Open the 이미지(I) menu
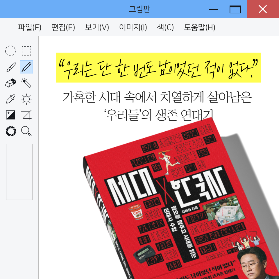The width and height of the screenshot is (279, 279). click(133, 27)
